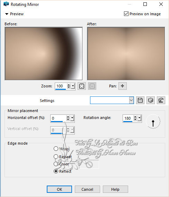Select the Wrap edge mode option
Image resolution: width=169 pixels, height=197 pixels.
pyautogui.click(x=56, y=149)
